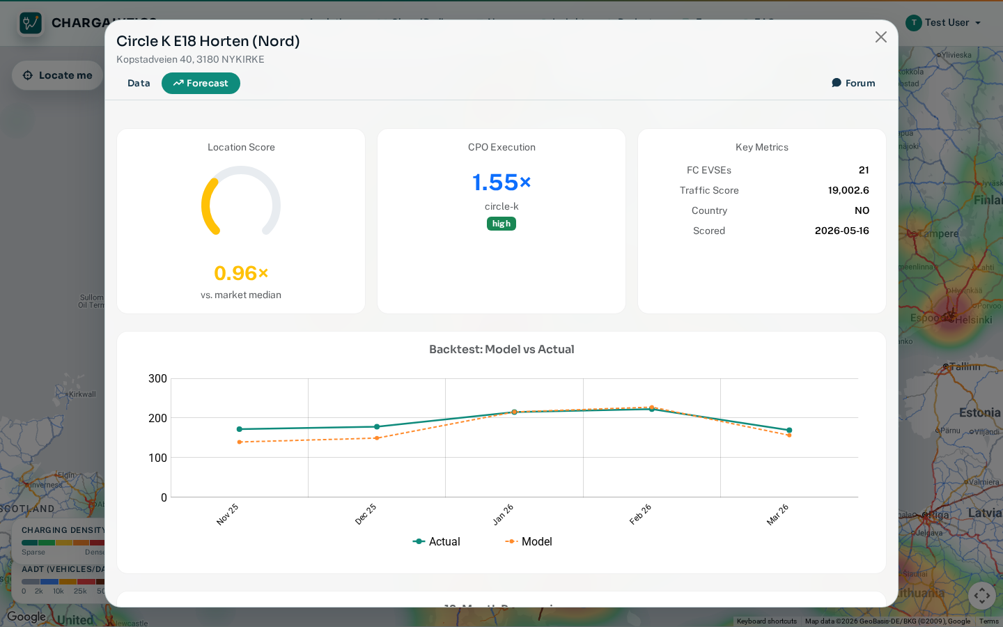Click the Forecast trend arrow icon

click(x=178, y=83)
